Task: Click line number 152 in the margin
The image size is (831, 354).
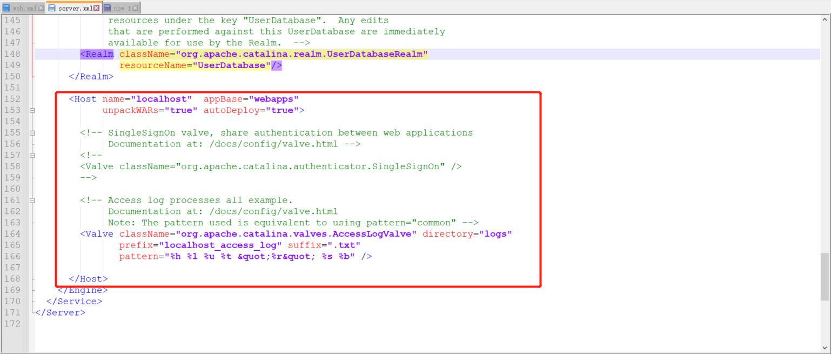Action: [12, 99]
